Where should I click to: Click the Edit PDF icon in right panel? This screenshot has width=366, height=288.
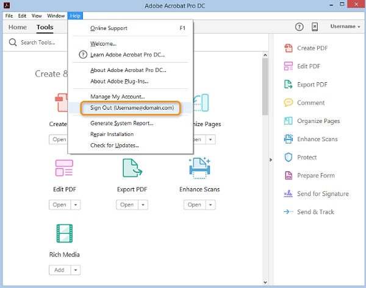pos(289,66)
